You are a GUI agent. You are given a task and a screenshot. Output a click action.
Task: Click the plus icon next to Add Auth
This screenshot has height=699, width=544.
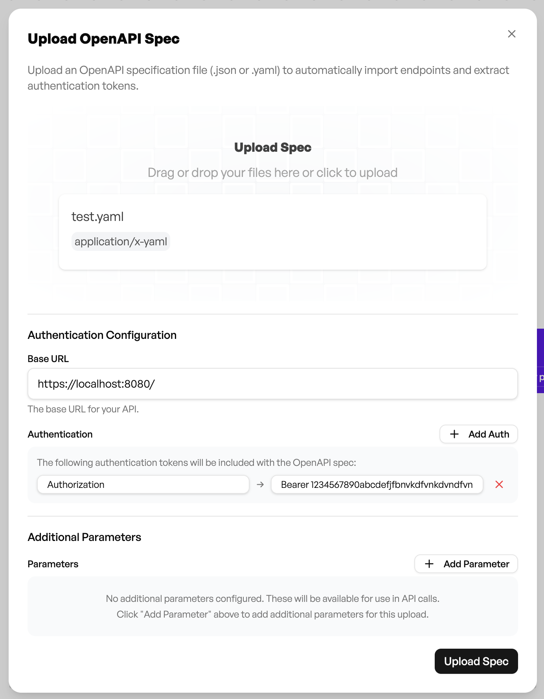pyautogui.click(x=454, y=434)
